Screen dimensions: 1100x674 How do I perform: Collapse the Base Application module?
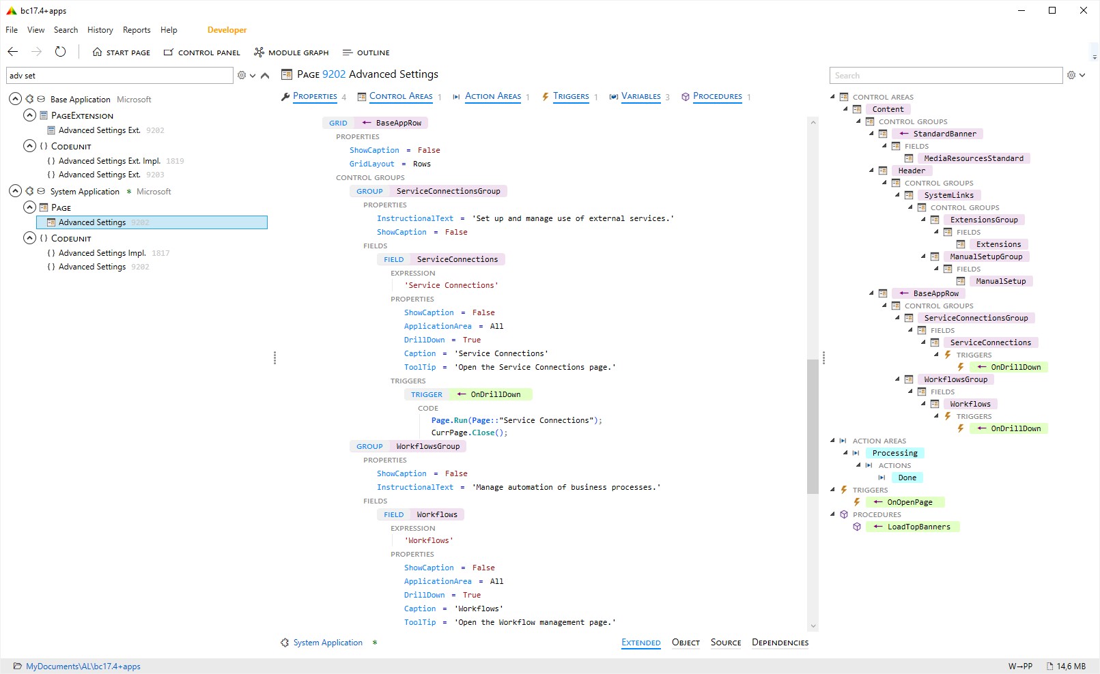(15, 99)
